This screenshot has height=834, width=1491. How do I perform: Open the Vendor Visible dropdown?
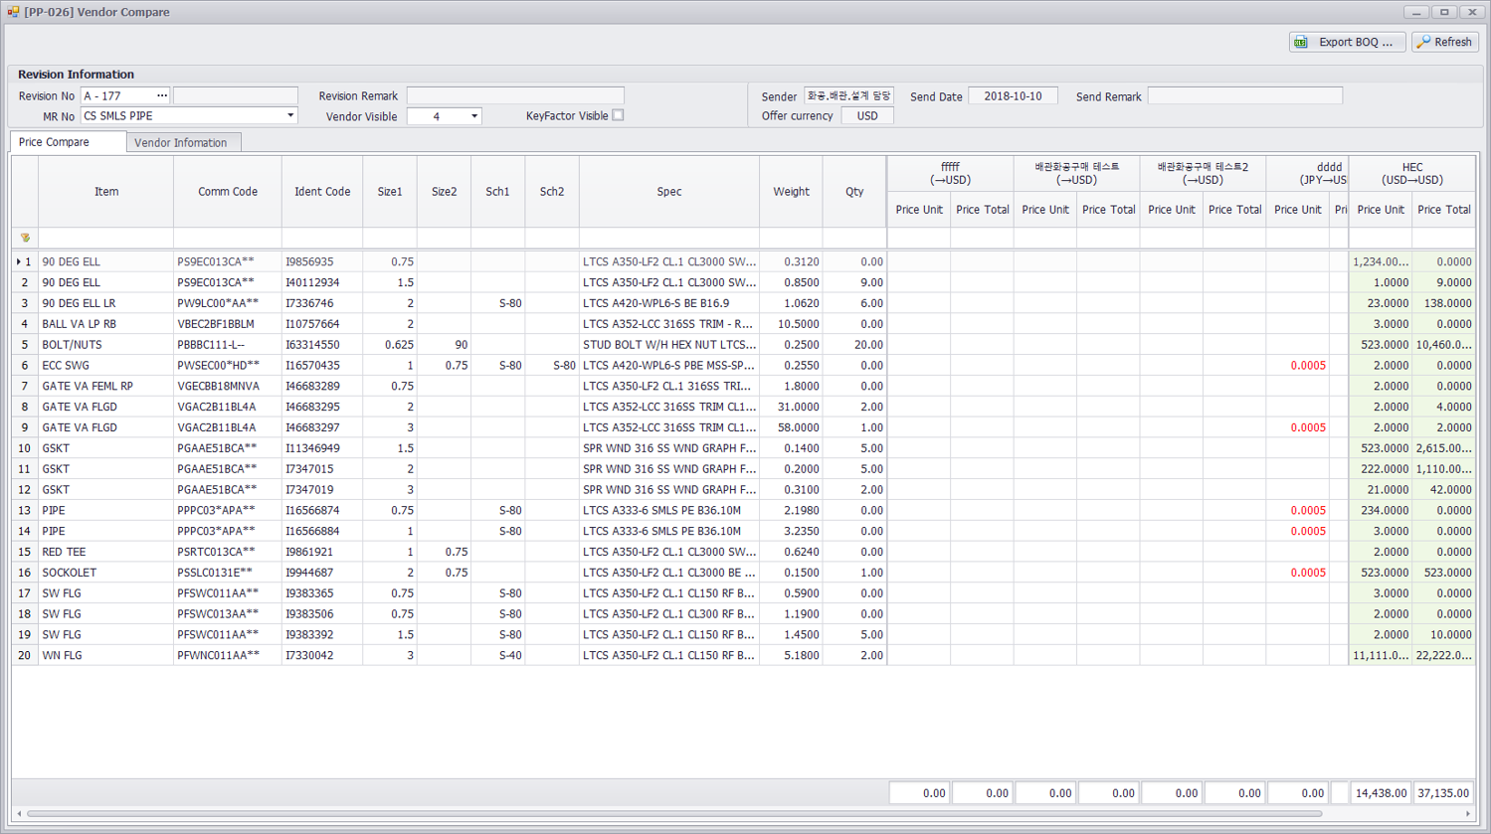click(x=473, y=116)
